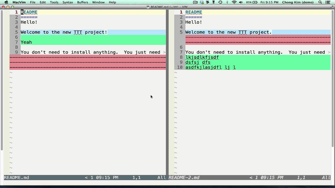Close the MacVim window with red button
Viewport: 335px width, 188px height.
(3, 7)
